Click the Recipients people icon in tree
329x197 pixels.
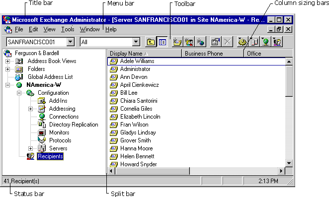[31, 156]
